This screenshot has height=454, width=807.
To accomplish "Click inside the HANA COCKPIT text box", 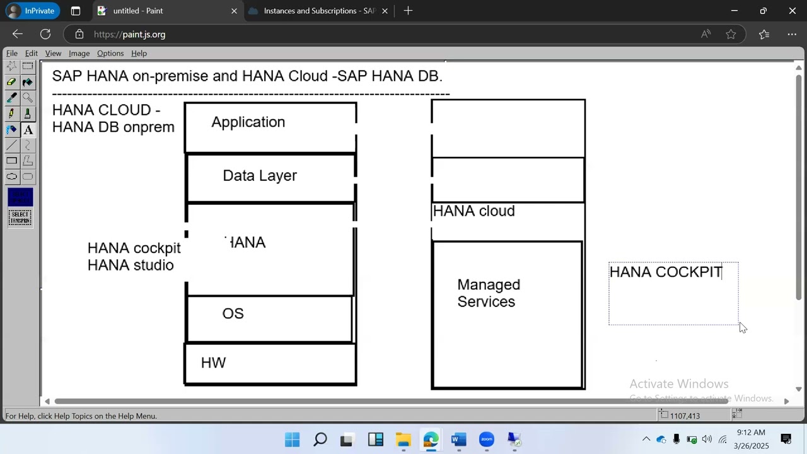I will [x=673, y=294].
